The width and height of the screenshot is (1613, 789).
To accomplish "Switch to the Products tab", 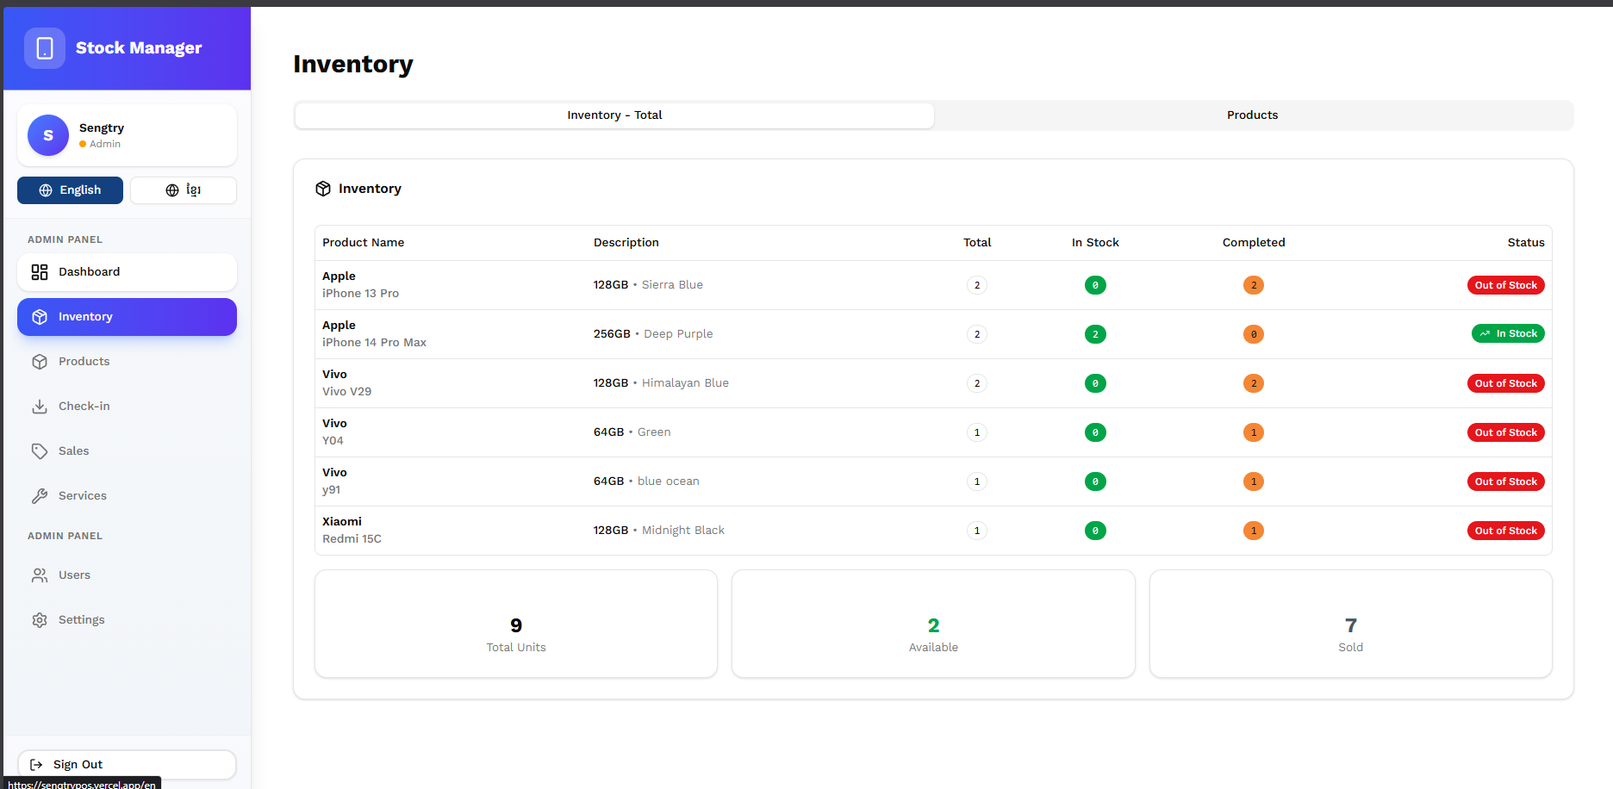I will coord(1253,115).
